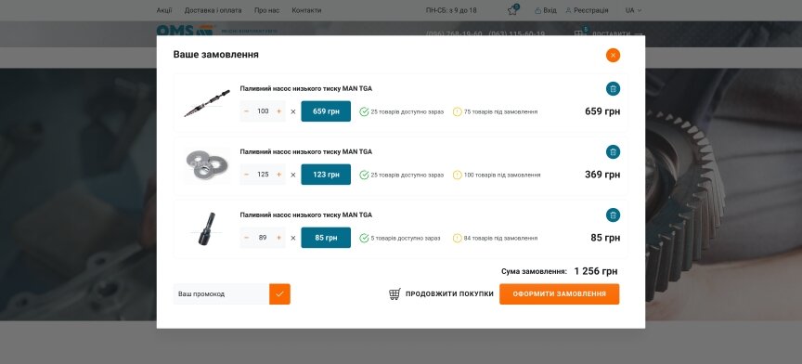Click the shopping cart icon near Продовжити покупки

(395, 293)
